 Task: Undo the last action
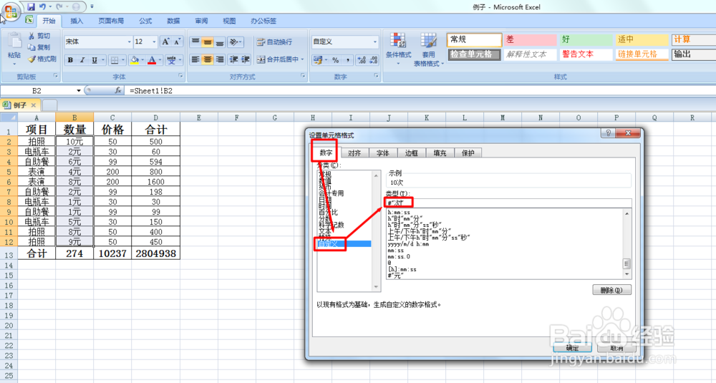coord(42,6)
